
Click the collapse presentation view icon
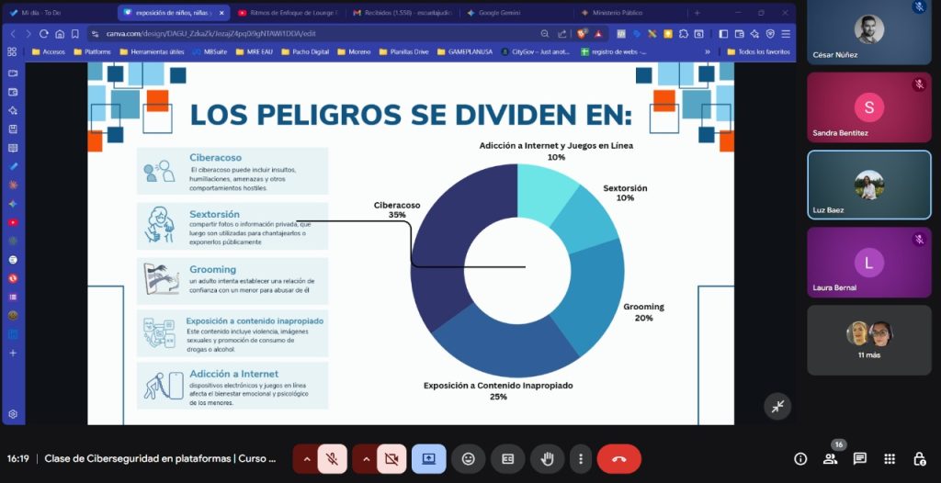777,407
